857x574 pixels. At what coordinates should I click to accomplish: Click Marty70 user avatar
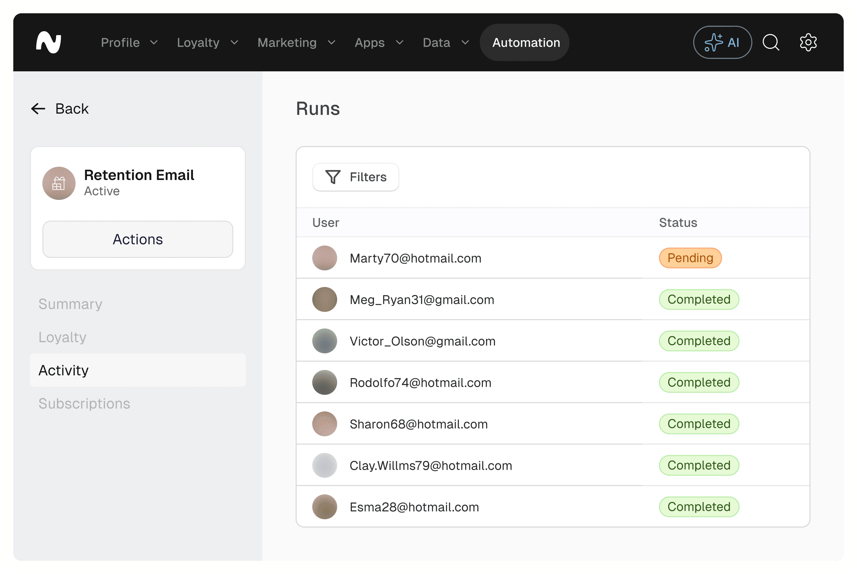(x=324, y=258)
